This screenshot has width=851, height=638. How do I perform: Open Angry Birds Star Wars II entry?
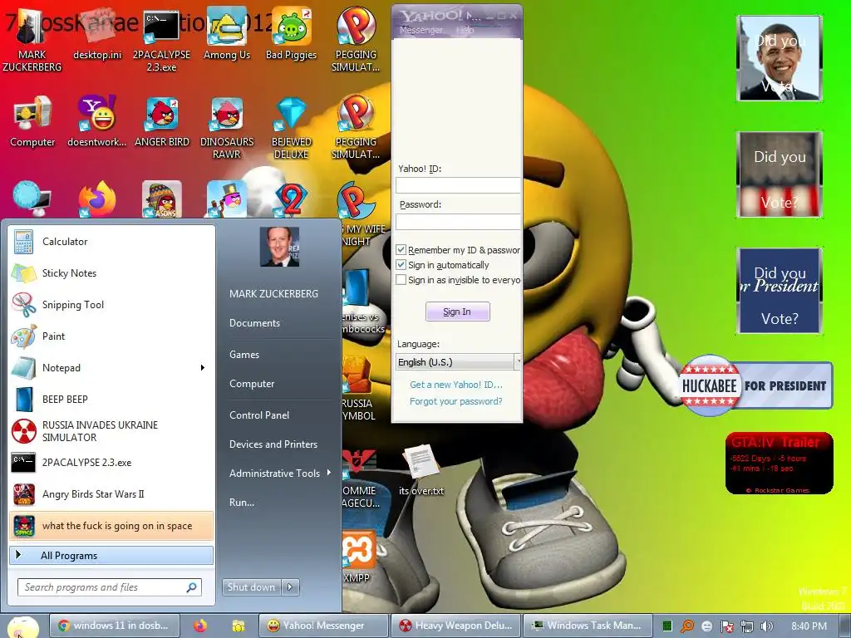111,493
